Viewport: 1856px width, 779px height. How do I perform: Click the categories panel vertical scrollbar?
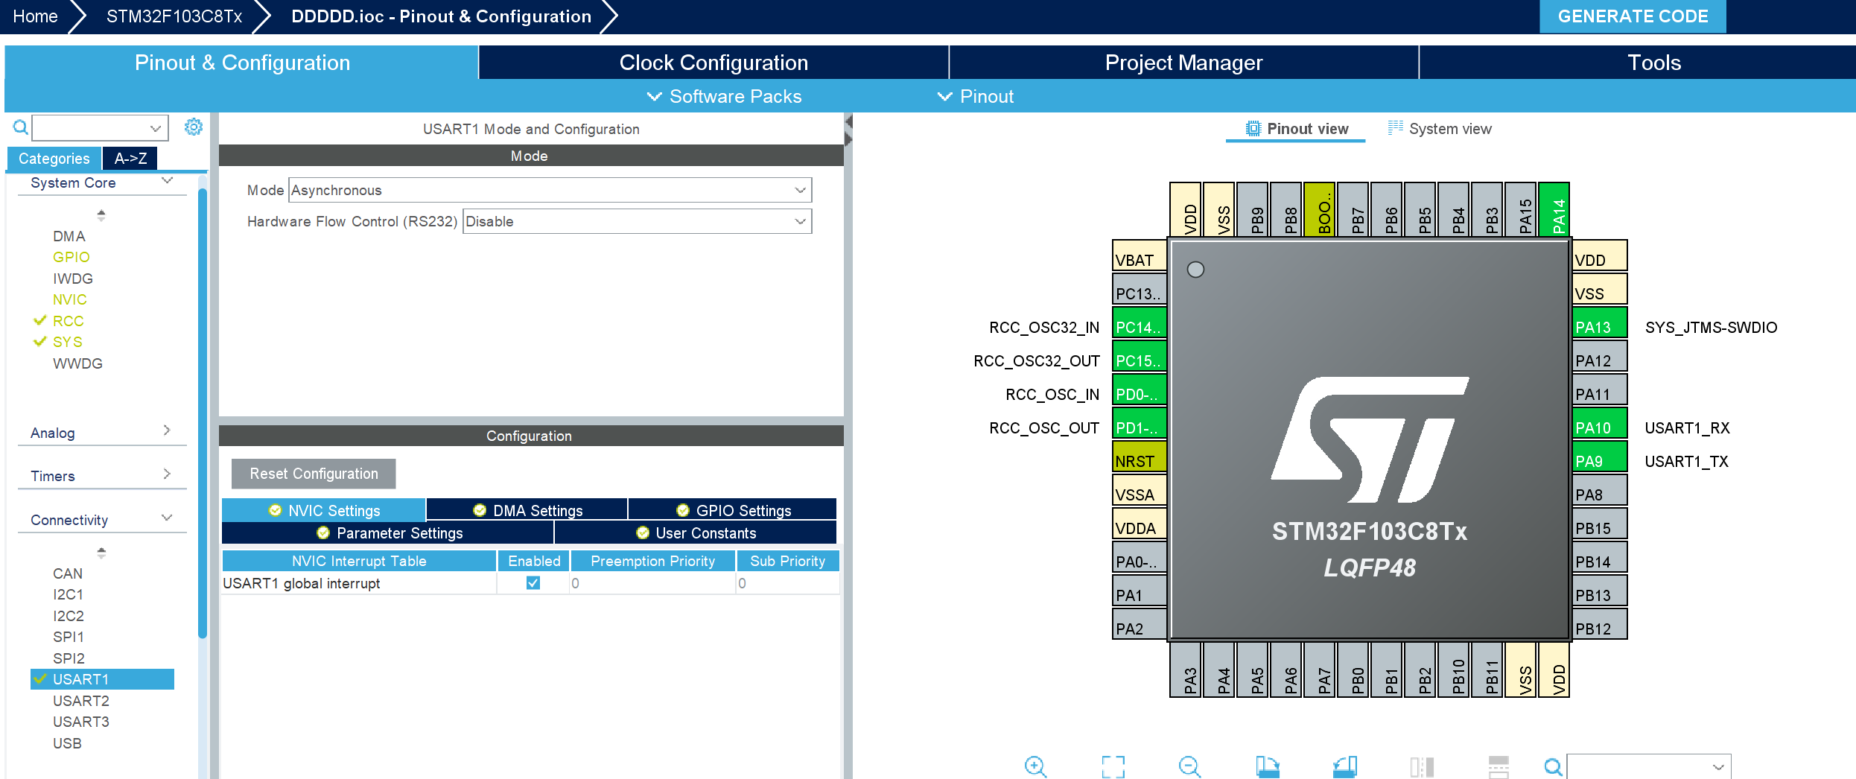[x=202, y=413]
